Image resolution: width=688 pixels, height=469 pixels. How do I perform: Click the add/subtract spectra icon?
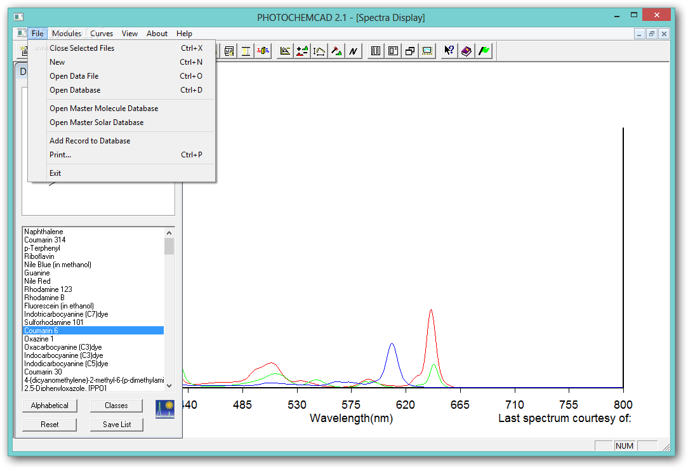tap(302, 51)
